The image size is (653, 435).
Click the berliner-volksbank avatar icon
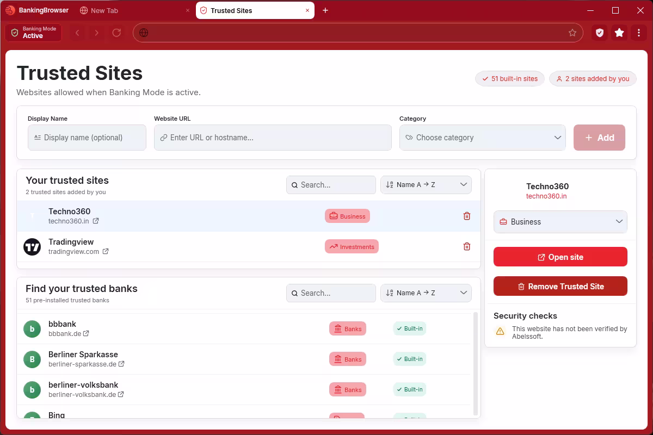pos(32,390)
